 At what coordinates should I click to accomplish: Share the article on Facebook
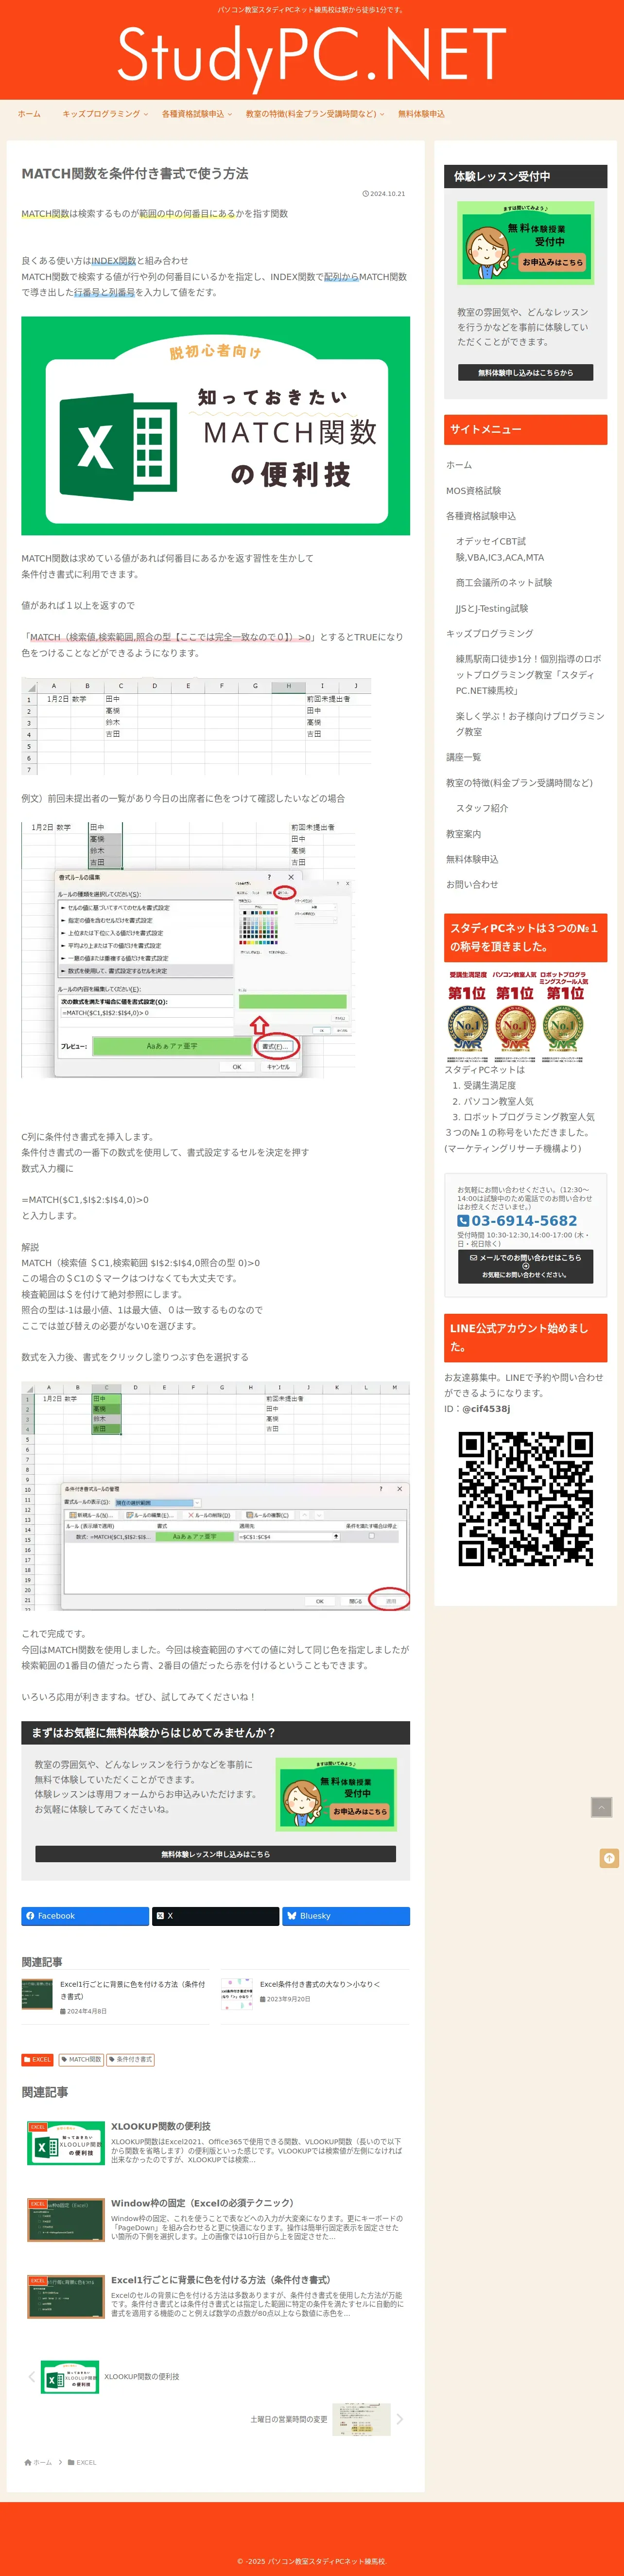85,1916
